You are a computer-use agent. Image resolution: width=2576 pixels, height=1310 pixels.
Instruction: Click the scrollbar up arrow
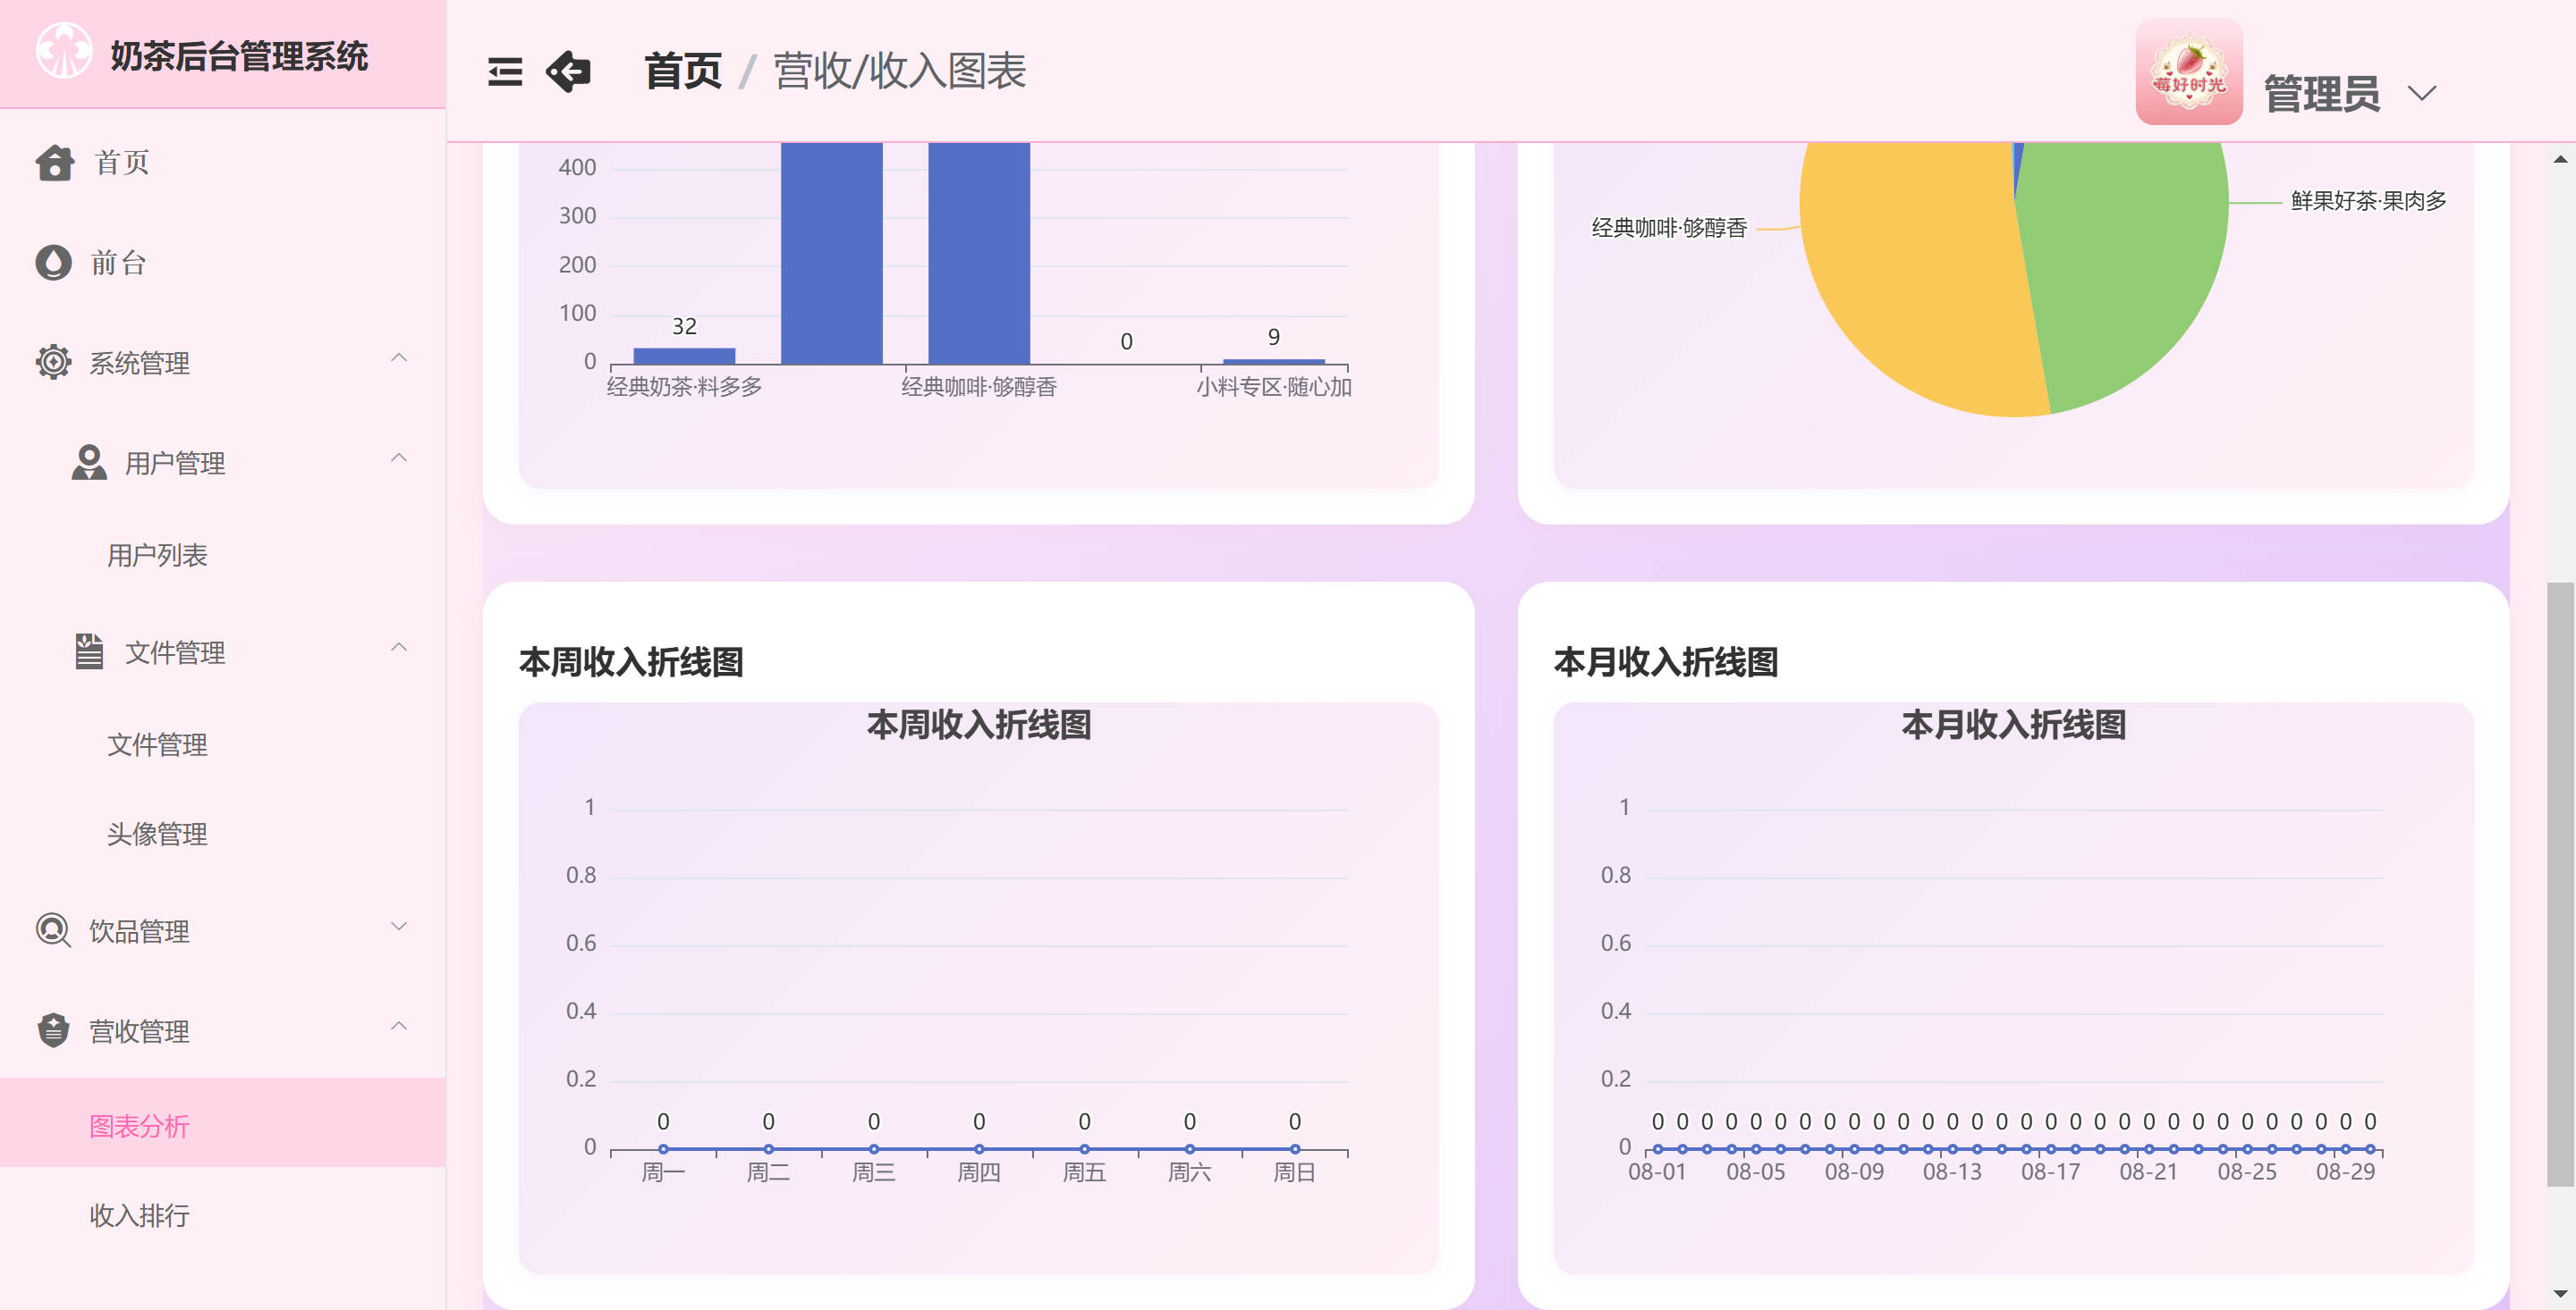2560,159
